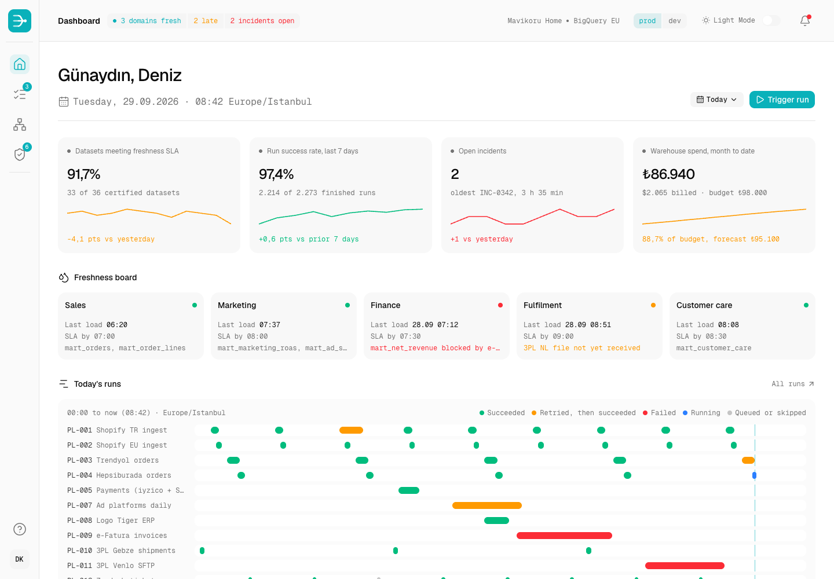Click the Dashboard title in the header
Viewport: 834px width, 579px height.
(79, 21)
